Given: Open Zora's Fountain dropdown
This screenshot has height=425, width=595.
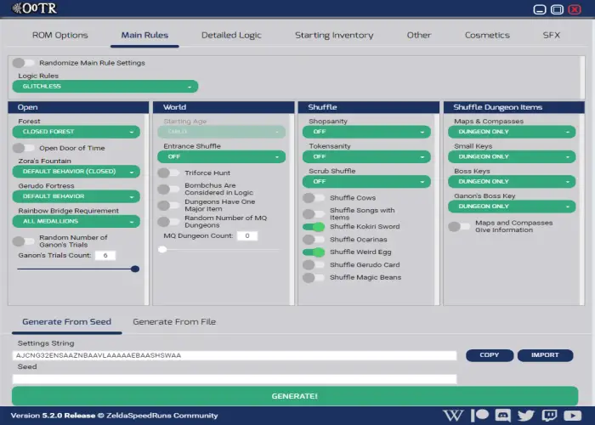Looking at the screenshot, I should pyautogui.click(x=76, y=172).
